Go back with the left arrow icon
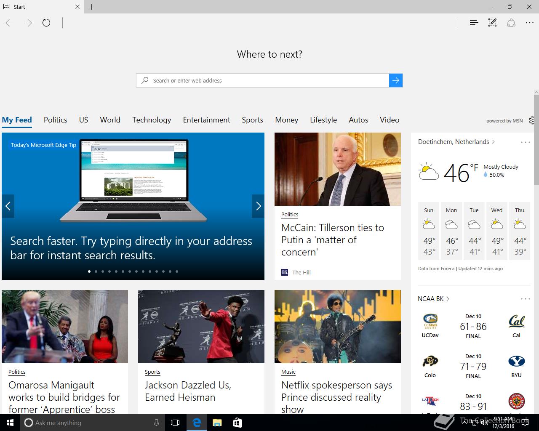Image resolution: width=539 pixels, height=431 pixels. point(10,23)
